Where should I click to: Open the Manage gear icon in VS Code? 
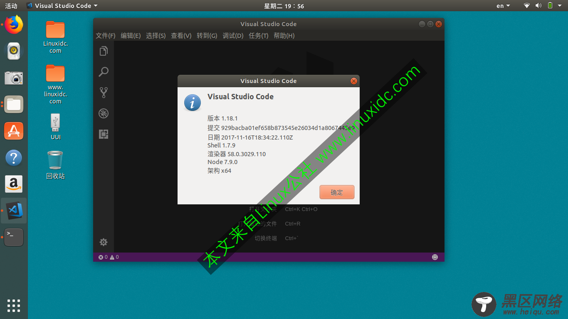pyautogui.click(x=104, y=242)
